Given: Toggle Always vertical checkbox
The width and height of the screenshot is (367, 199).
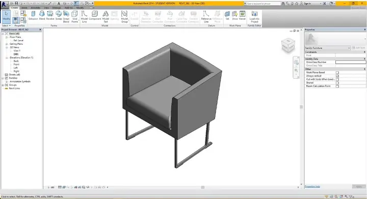Looking at the screenshot, I should click(x=337, y=76).
